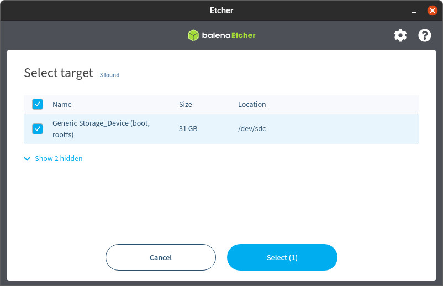The height and width of the screenshot is (286, 443).
Task: Uncheck the Generic Storage_Device checkbox
Action: coord(38,129)
